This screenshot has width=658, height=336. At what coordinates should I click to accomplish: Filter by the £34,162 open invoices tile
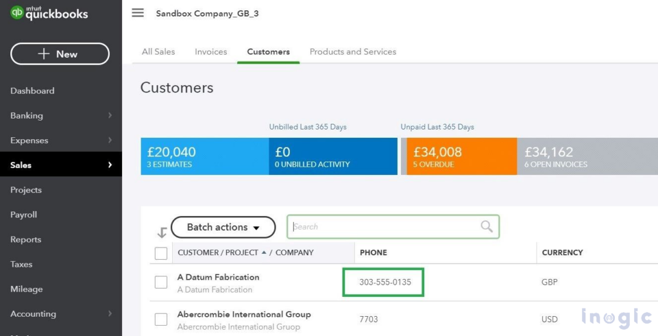pyautogui.click(x=587, y=156)
